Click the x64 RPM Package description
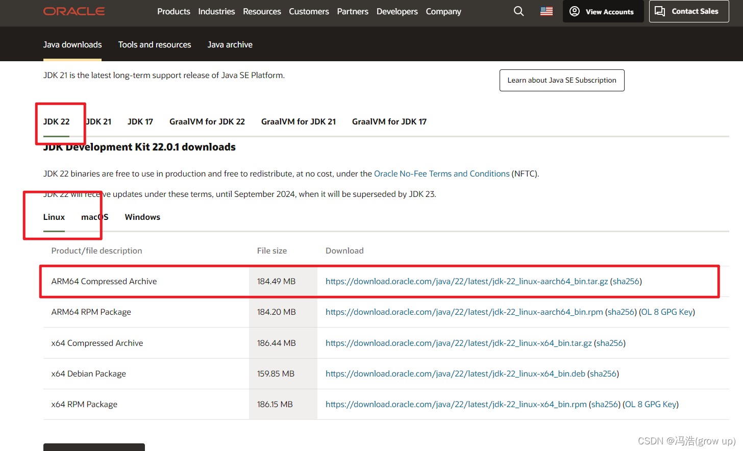 click(84, 404)
